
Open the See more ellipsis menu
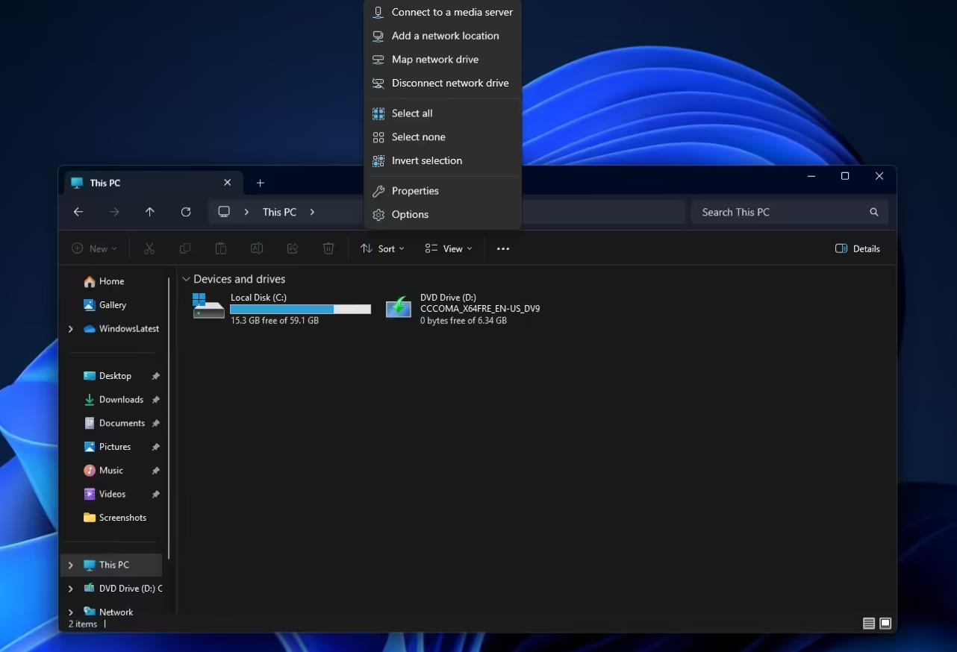click(x=503, y=248)
